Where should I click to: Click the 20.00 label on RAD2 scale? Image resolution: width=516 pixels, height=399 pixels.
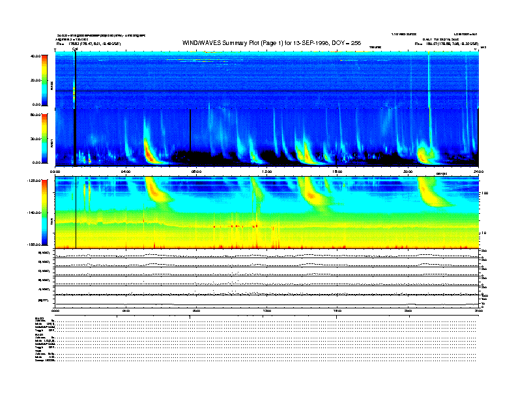click(x=35, y=80)
